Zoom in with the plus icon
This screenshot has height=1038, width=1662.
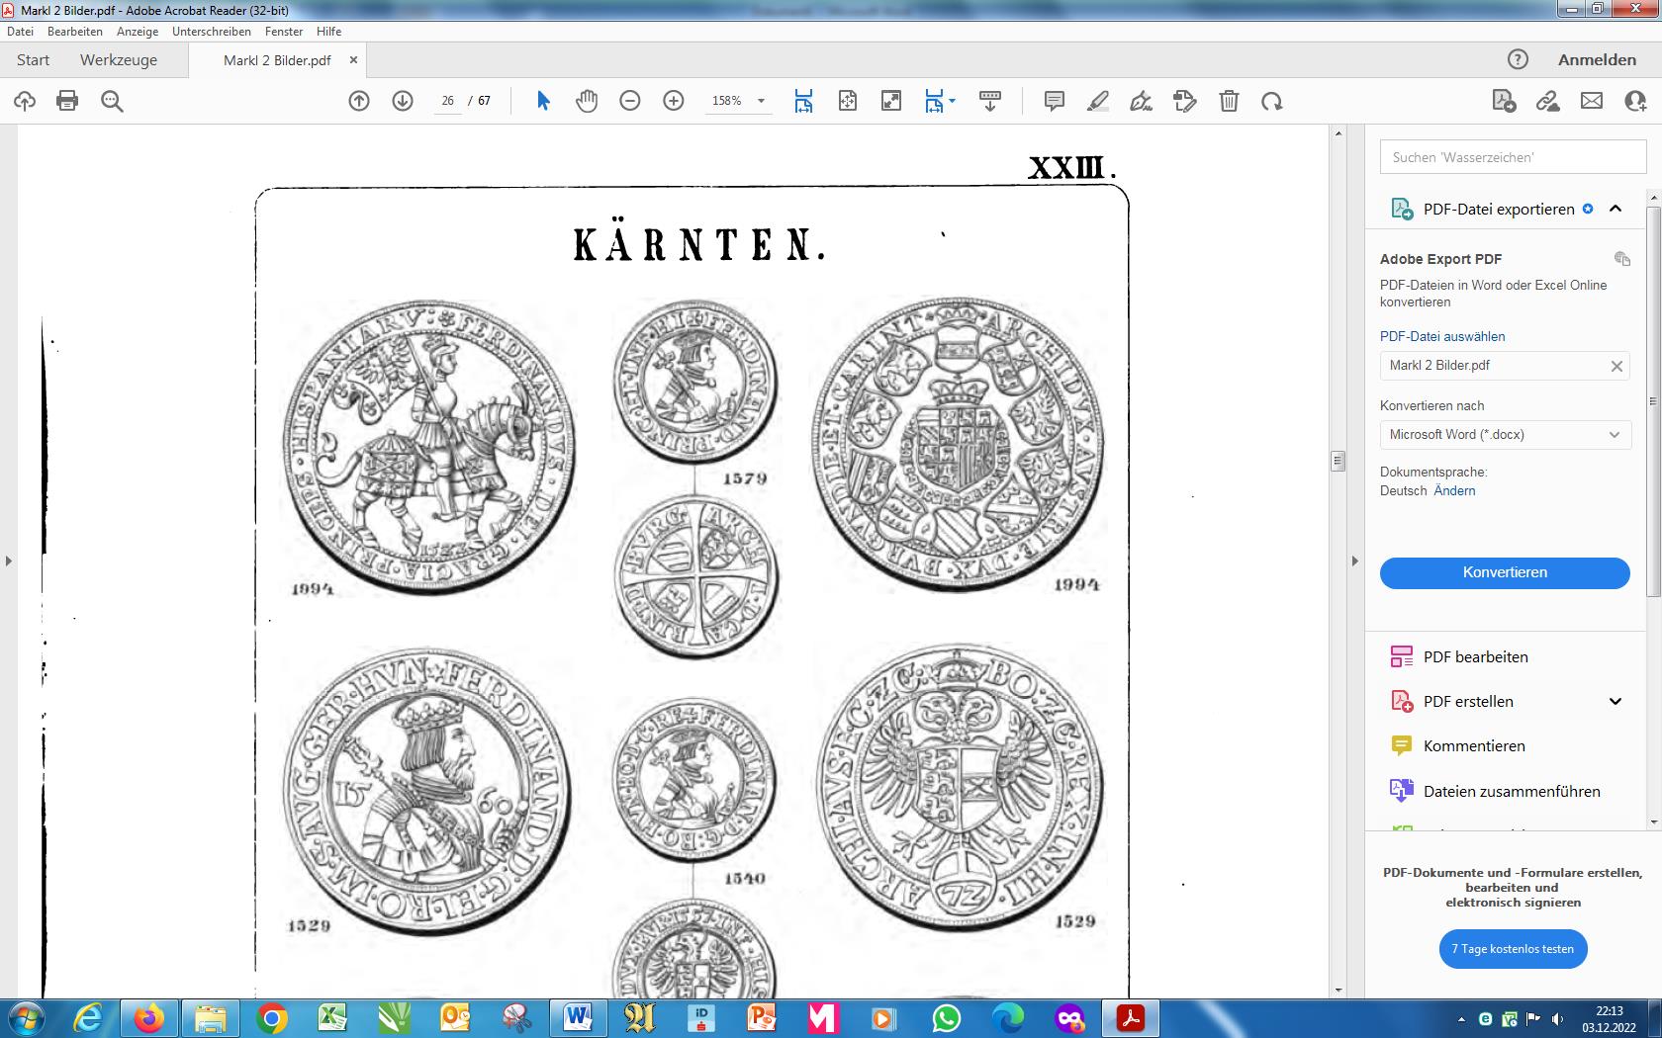click(x=674, y=101)
